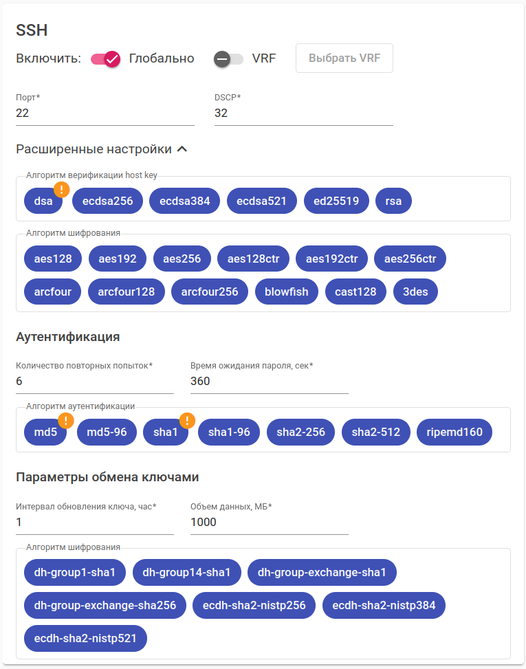Click the DSCP input field
The width and height of the screenshot is (526, 669).
click(303, 113)
